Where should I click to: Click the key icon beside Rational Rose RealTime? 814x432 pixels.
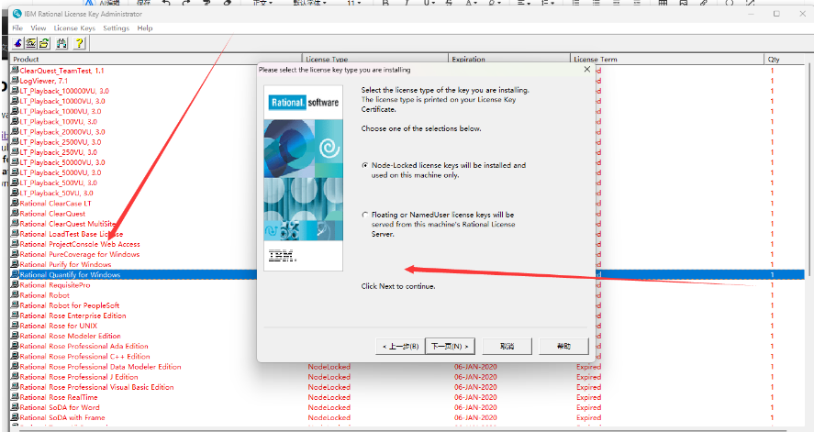pos(15,397)
